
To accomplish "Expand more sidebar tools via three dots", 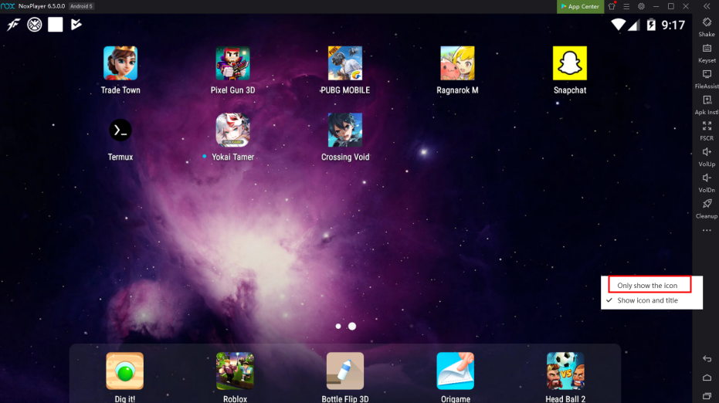I will pyautogui.click(x=707, y=231).
